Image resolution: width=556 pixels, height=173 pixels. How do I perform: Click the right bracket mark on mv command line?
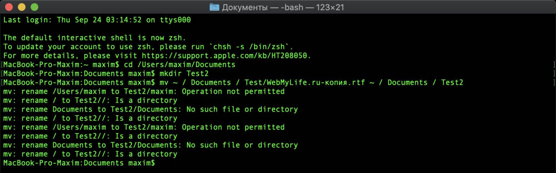coord(554,83)
